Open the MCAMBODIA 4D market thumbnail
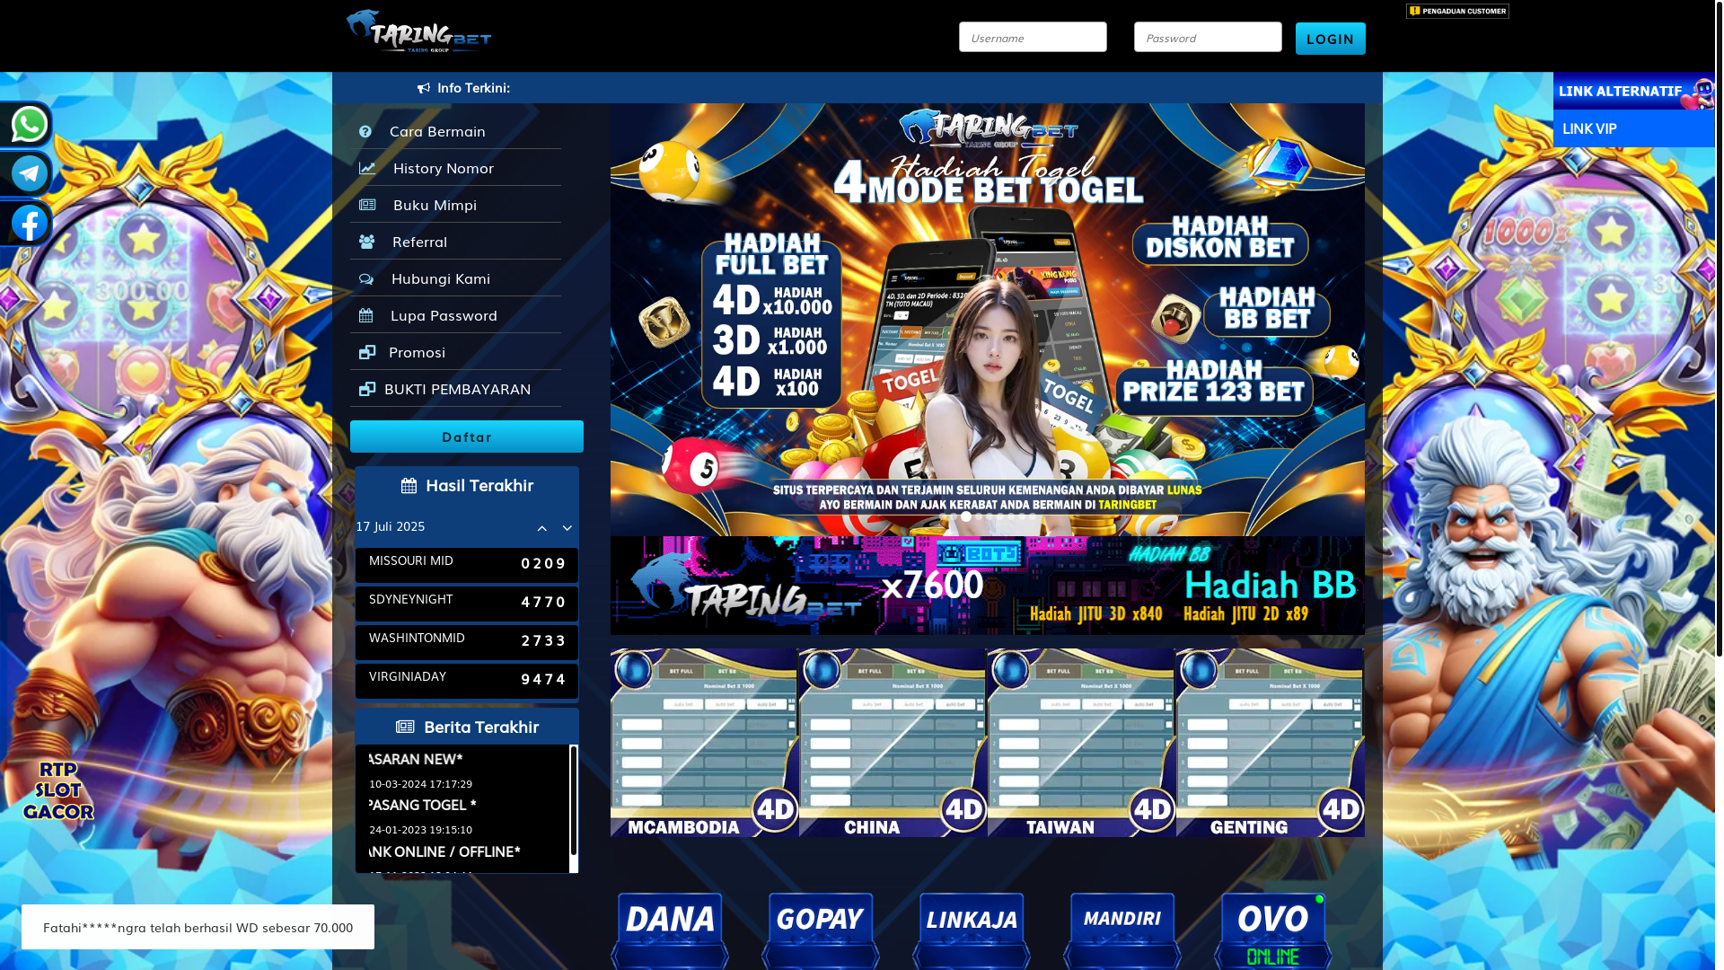This screenshot has width=1724, height=970. coord(705,743)
